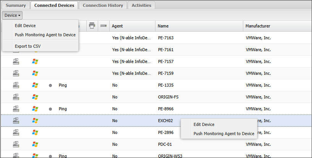Click the Windows icon in ORIGIN-FS row
312x158 pixels.
(x=35, y=97)
